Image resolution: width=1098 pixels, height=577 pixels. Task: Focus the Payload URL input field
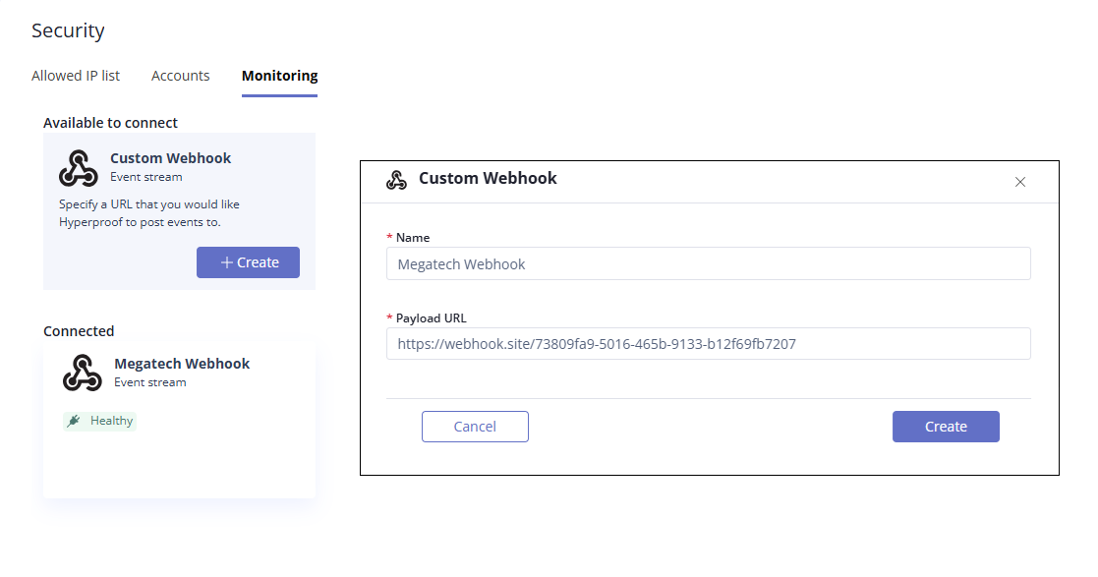pos(708,344)
